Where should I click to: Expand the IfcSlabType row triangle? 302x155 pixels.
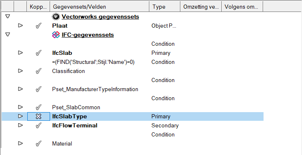click(x=20, y=116)
